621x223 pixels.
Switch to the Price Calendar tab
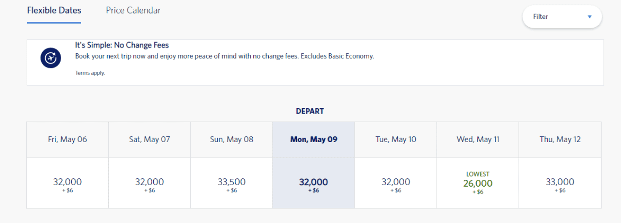pyautogui.click(x=133, y=10)
